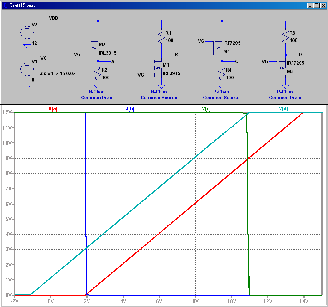
Task: Click the node A output label
Action: point(113,62)
